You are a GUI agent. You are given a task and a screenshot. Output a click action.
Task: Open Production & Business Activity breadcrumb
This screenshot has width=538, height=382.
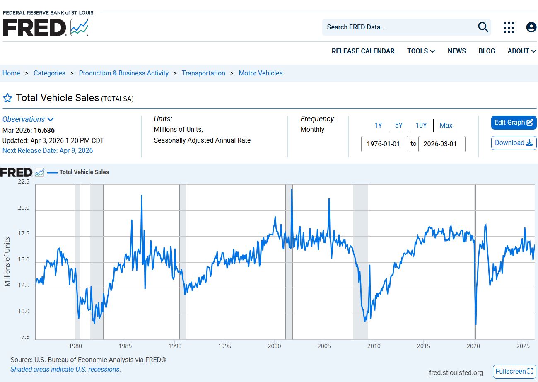[124, 73]
